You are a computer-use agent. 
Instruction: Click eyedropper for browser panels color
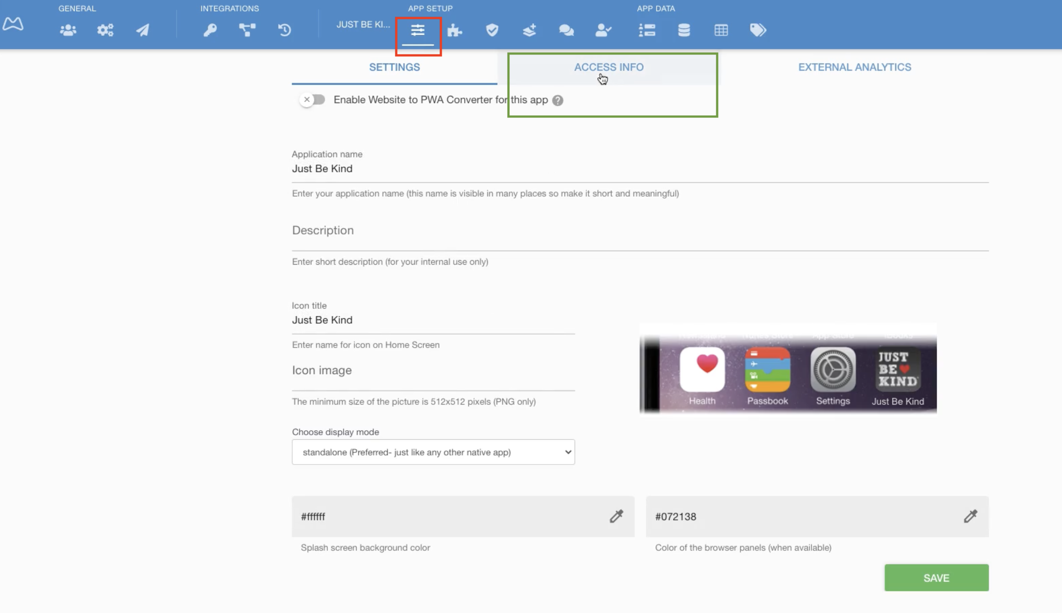(x=970, y=516)
